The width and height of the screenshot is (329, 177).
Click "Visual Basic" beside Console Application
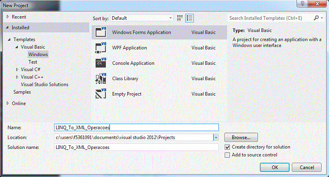coord(203,63)
